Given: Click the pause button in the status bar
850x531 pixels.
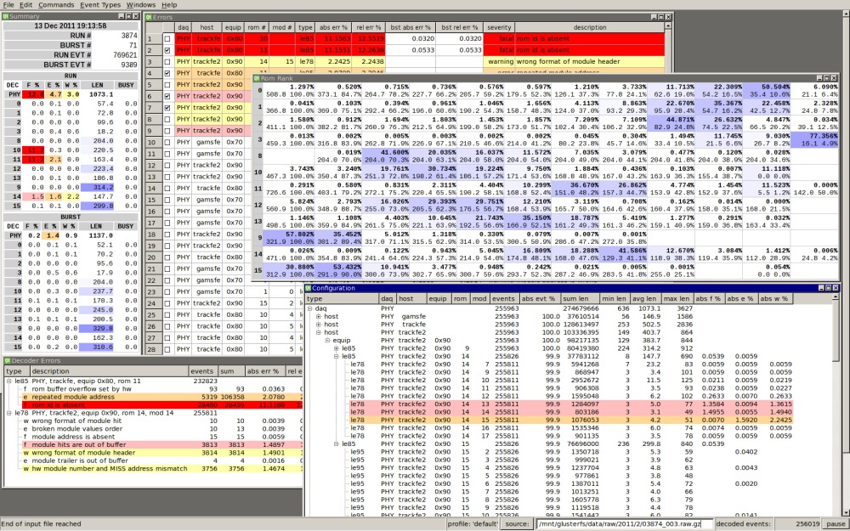Looking at the screenshot, I should (836, 524).
